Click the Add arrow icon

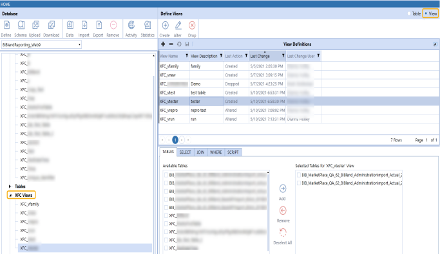[283, 188]
